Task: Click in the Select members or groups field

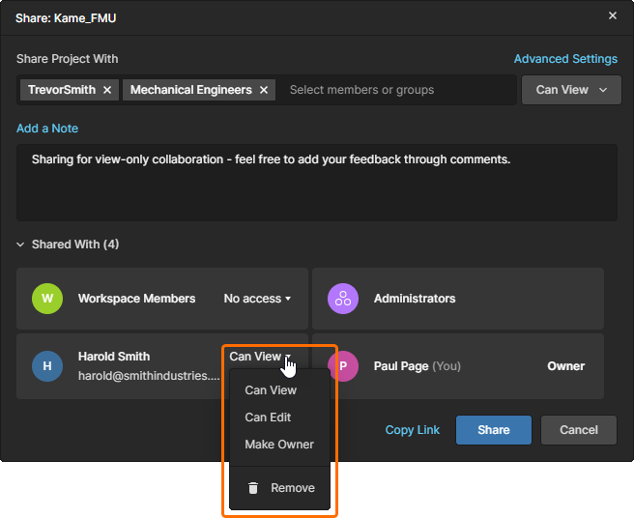Action: 396,90
